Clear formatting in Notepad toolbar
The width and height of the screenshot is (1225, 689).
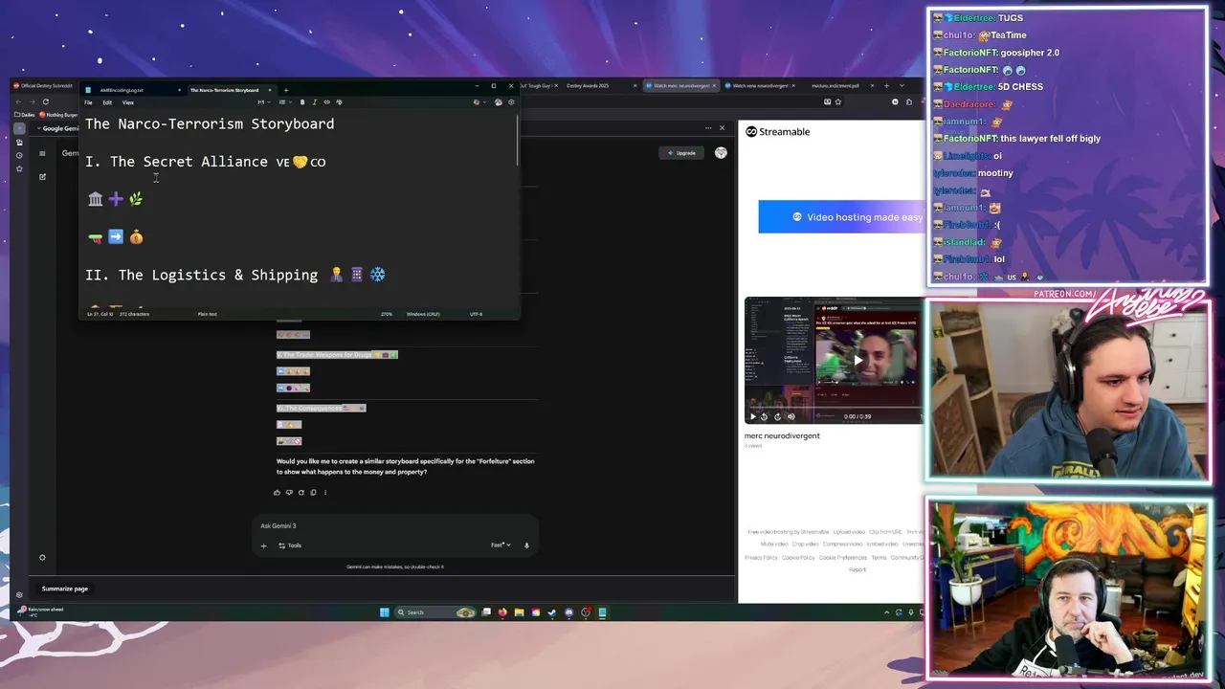tap(339, 102)
